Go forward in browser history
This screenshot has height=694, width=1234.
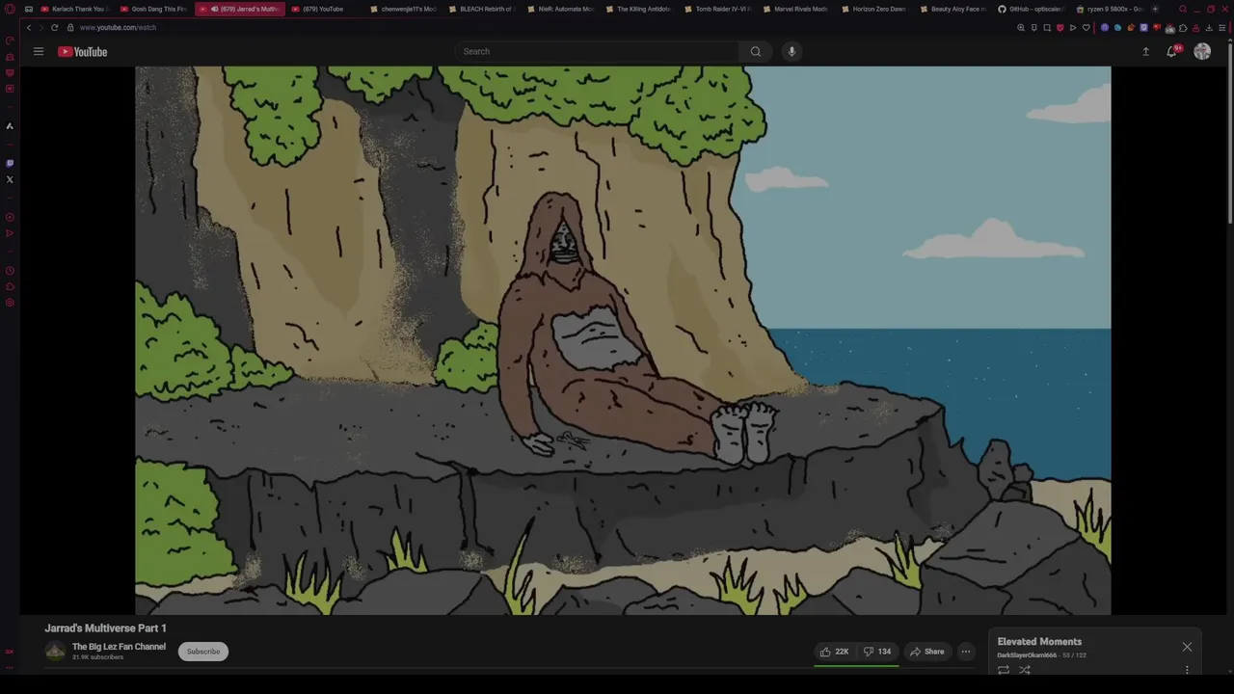[40, 28]
